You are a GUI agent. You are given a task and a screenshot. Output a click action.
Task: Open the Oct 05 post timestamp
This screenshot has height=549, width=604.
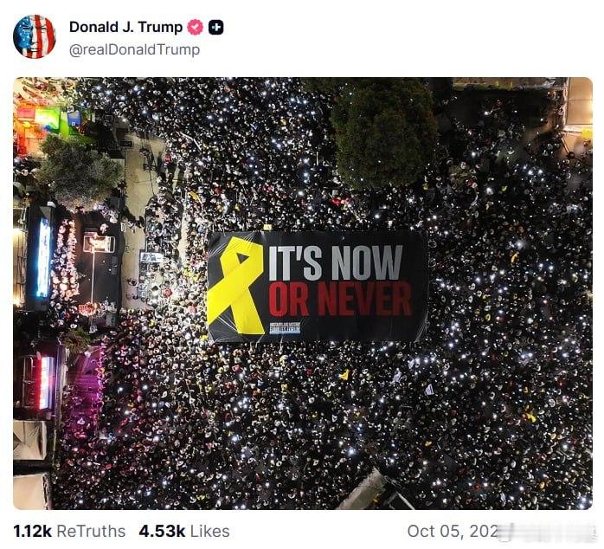(x=453, y=531)
